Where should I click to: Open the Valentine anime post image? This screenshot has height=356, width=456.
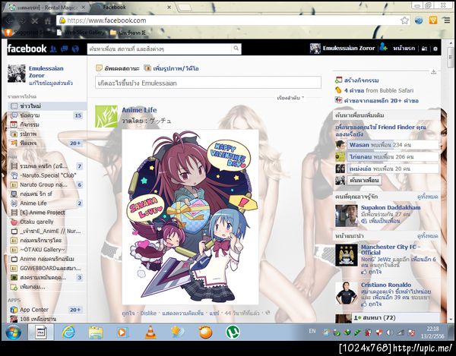coord(190,217)
